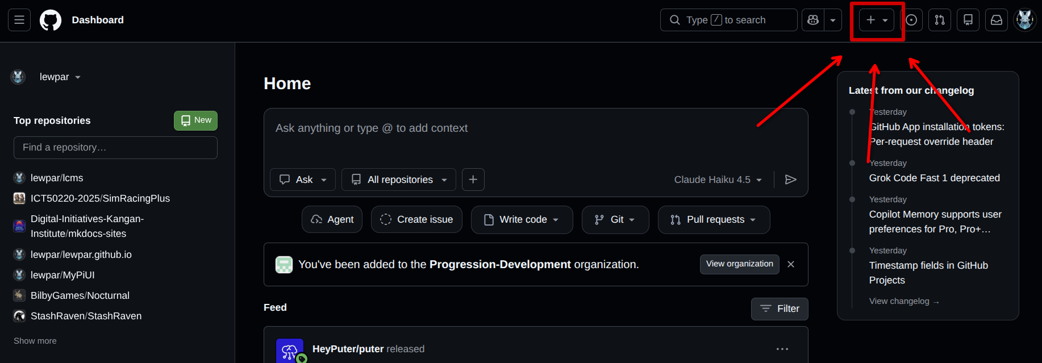Viewport: 1042px width, 363px height.
Task: Open the Copilot chat icon
Action: coord(813,20)
